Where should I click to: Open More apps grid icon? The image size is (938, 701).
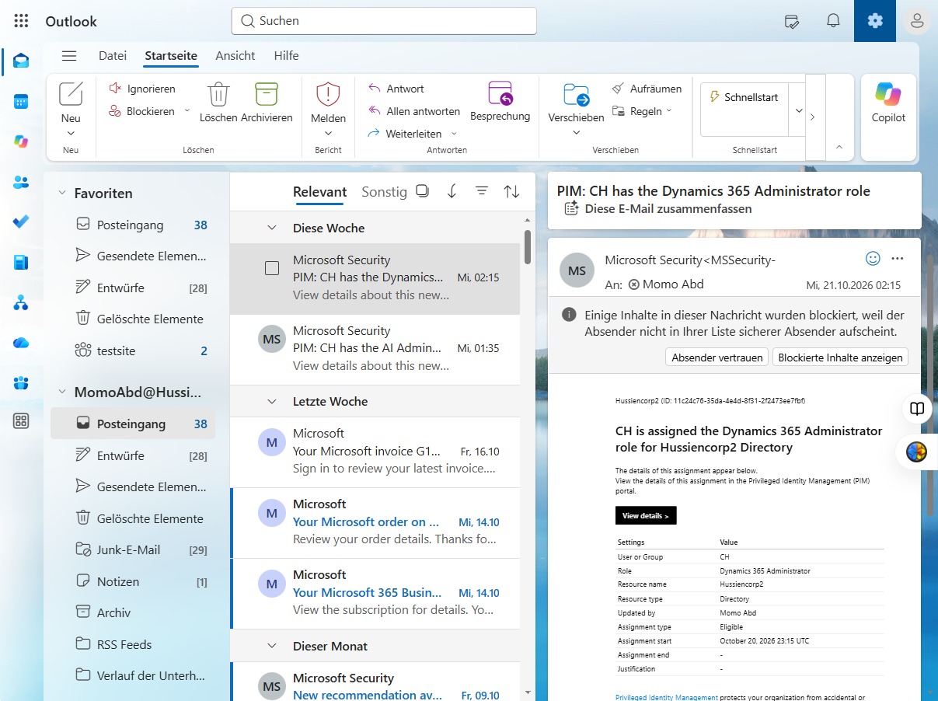[x=21, y=421]
